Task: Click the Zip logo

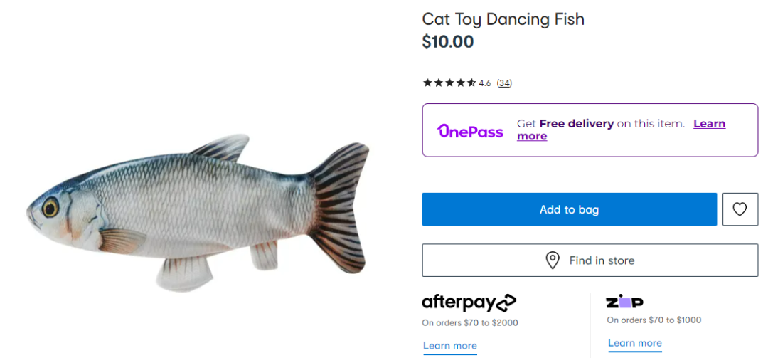Action: tap(624, 302)
